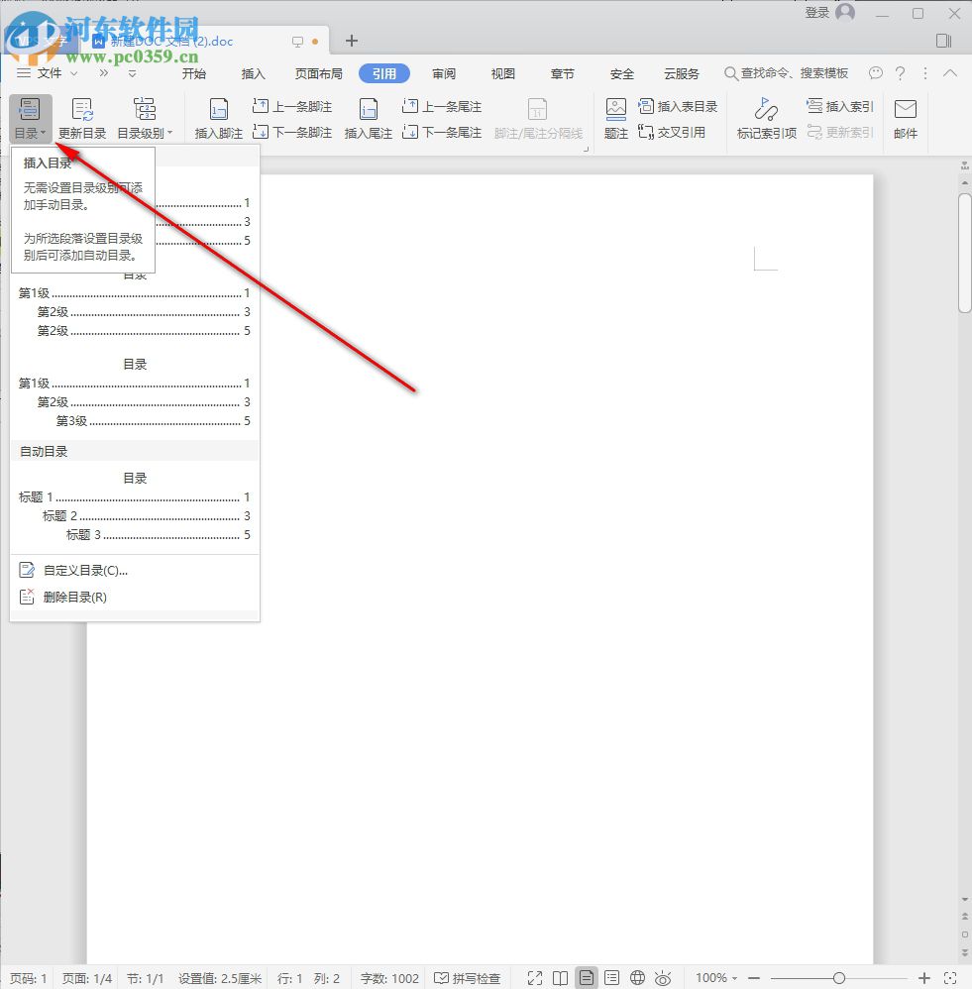Click 自定义目录(C)... menu entry
Viewport: 972px width, 989px height.
[x=135, y=570]
